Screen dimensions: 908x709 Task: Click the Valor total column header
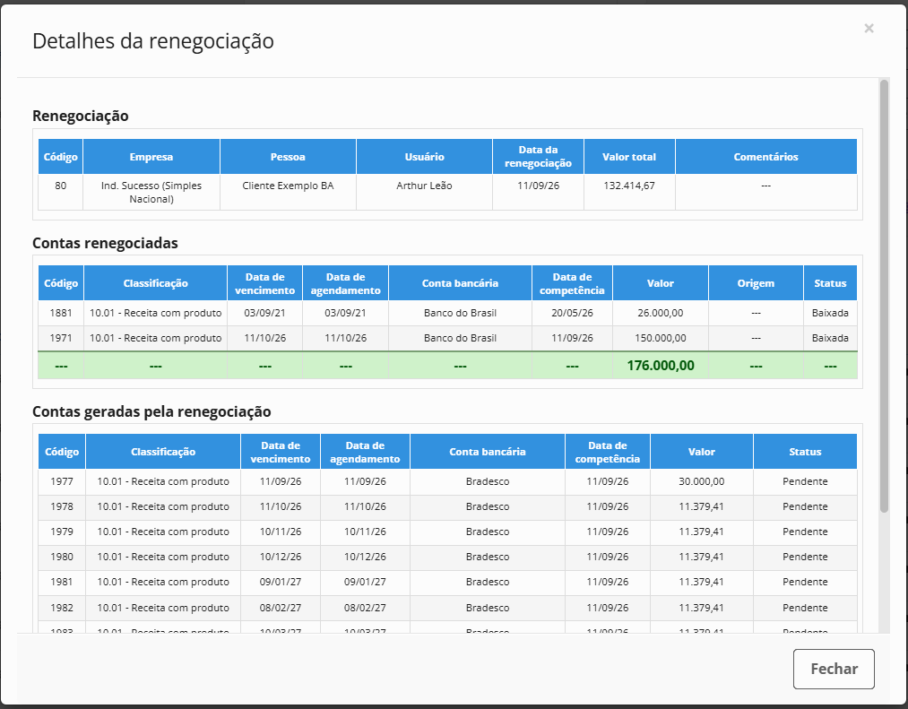pyautogui.click(x=629, y=156)
